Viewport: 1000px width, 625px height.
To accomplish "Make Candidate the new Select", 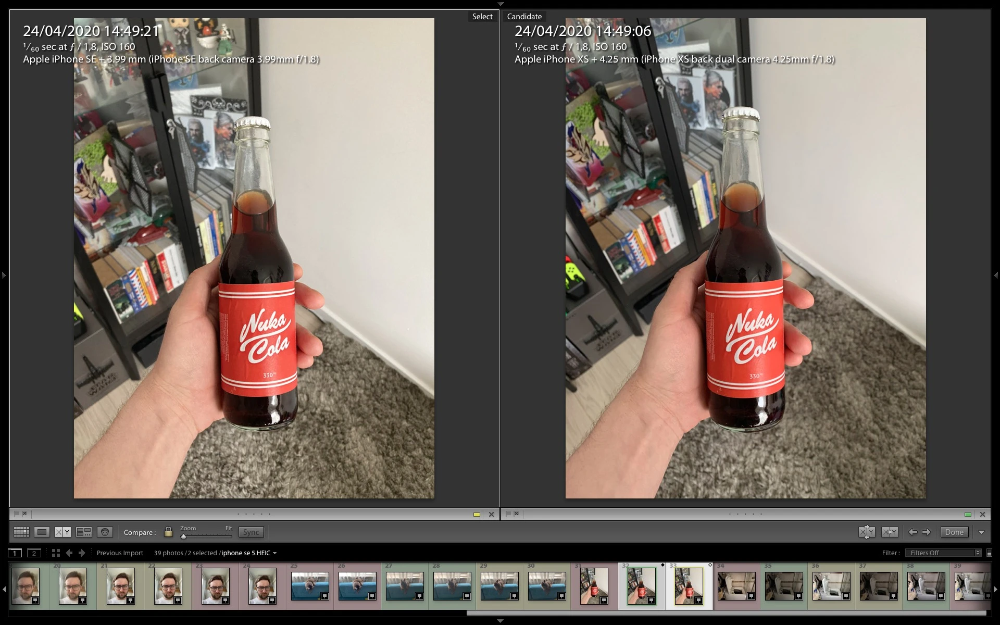I will [890, 532].
